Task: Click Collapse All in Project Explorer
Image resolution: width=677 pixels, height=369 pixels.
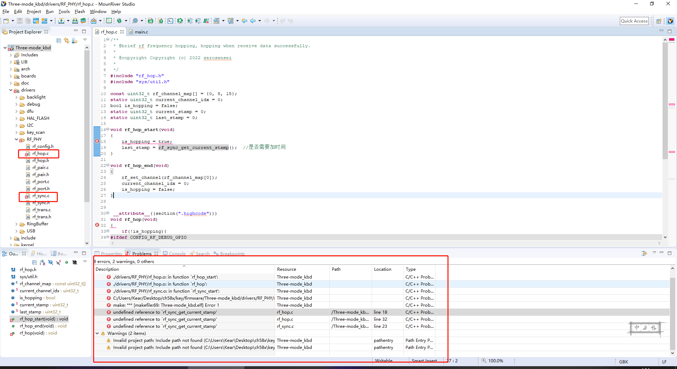Action: tap(59, 40)
